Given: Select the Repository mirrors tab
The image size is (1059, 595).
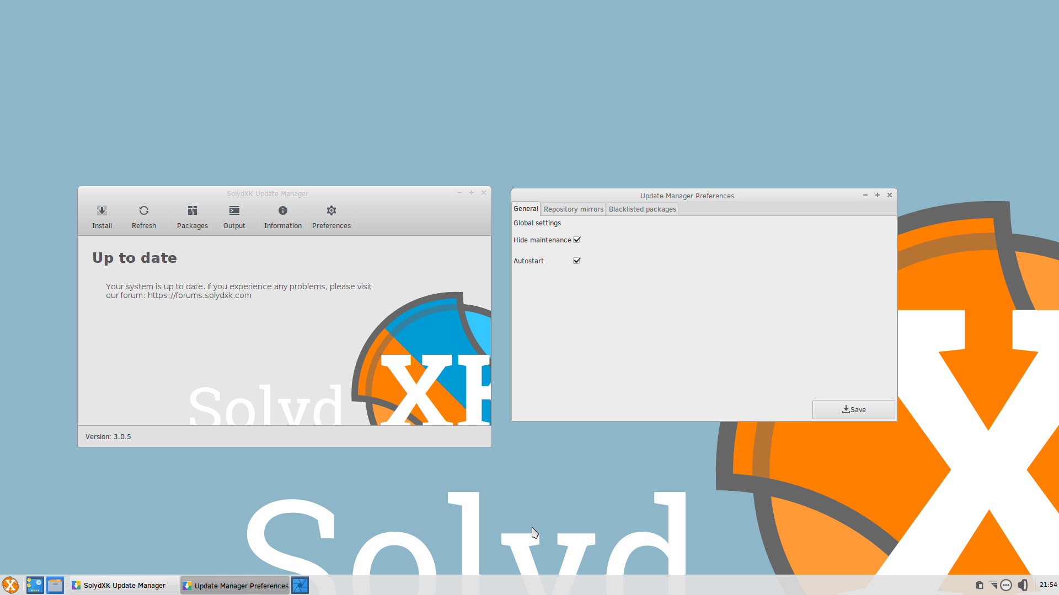Looking at the screenshot, I should 573,209.
